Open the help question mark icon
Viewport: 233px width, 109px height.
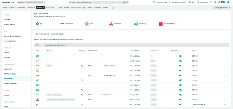(211, 2)
